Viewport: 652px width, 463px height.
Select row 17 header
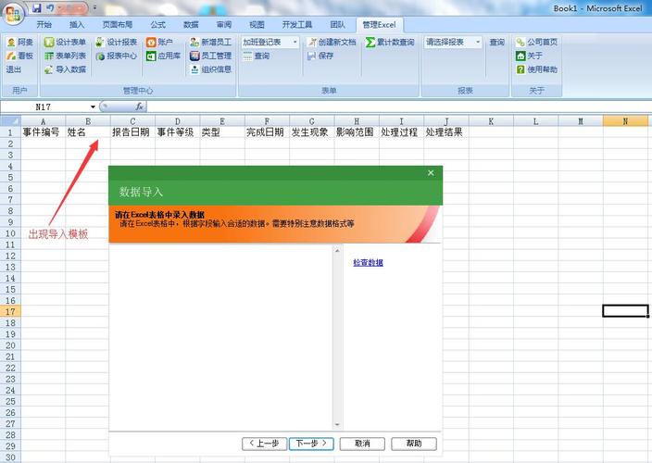pos(10,311)
